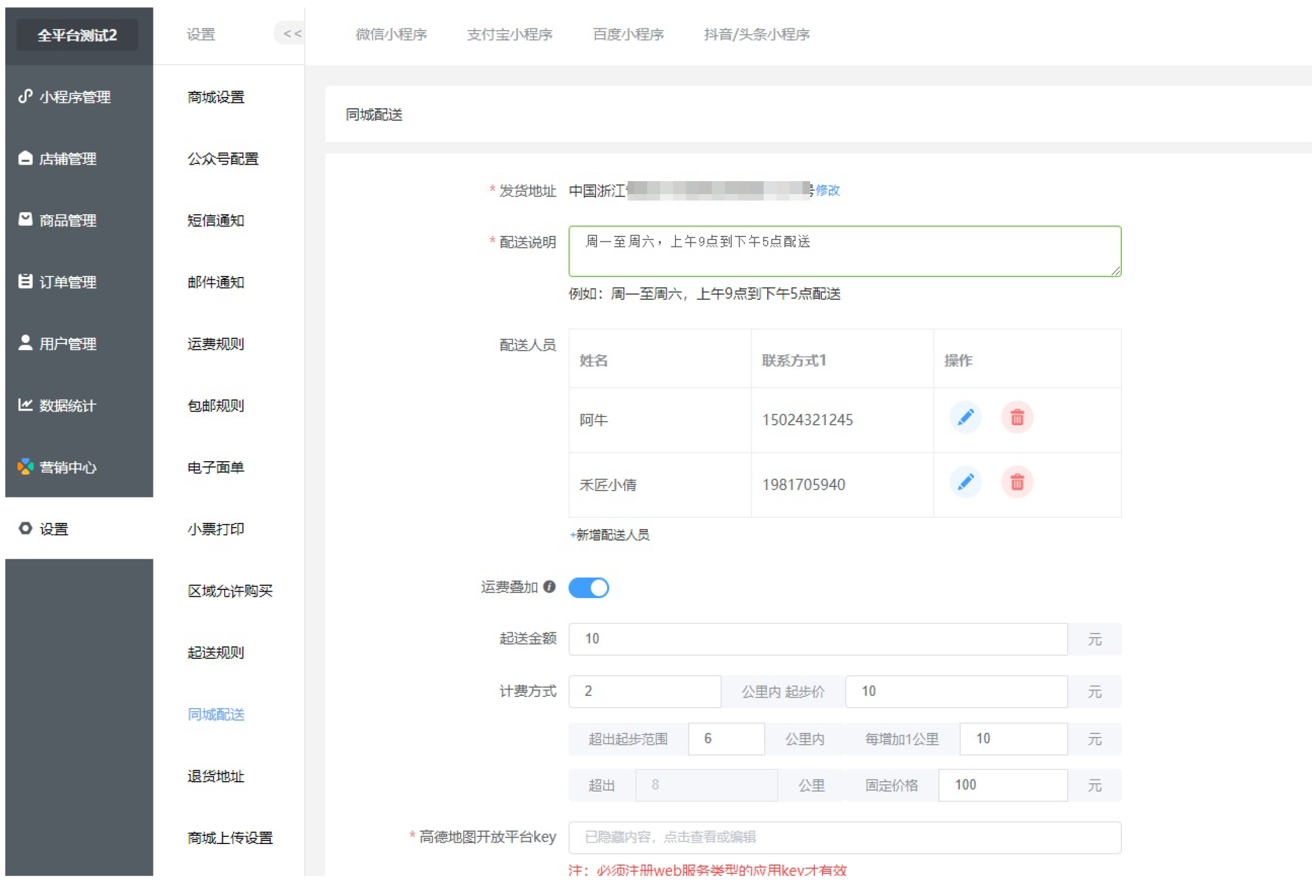Click the info icon beside 运费叠加
Viewport: 1312px width, 884px height.
coord(550,586)
